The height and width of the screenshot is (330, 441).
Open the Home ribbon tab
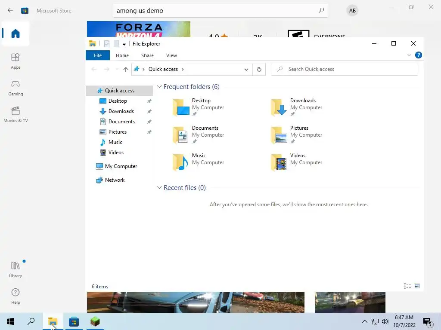[122, 55]
